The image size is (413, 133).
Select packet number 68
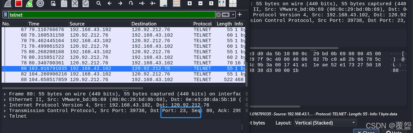pyautogui.click(x=123, y=35)
